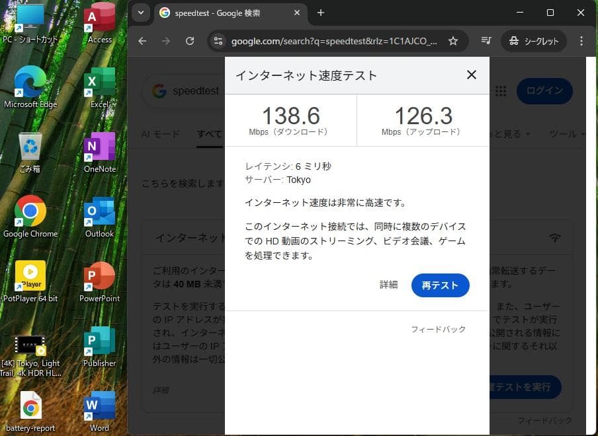Click the bookmark star in the address bar
This screenshot has height=436, width=598.
click(x=453, y=40)
